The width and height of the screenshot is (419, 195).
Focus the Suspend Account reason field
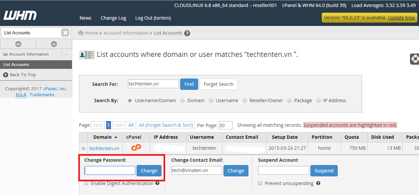284,170
